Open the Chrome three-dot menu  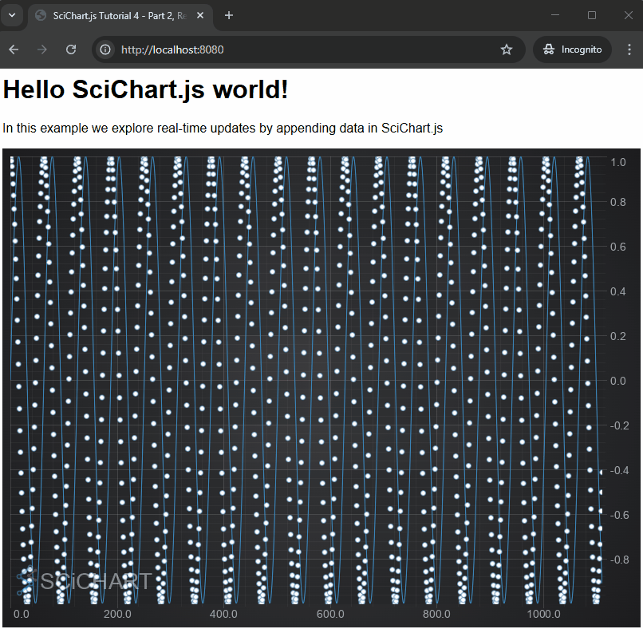pos(629,49)
